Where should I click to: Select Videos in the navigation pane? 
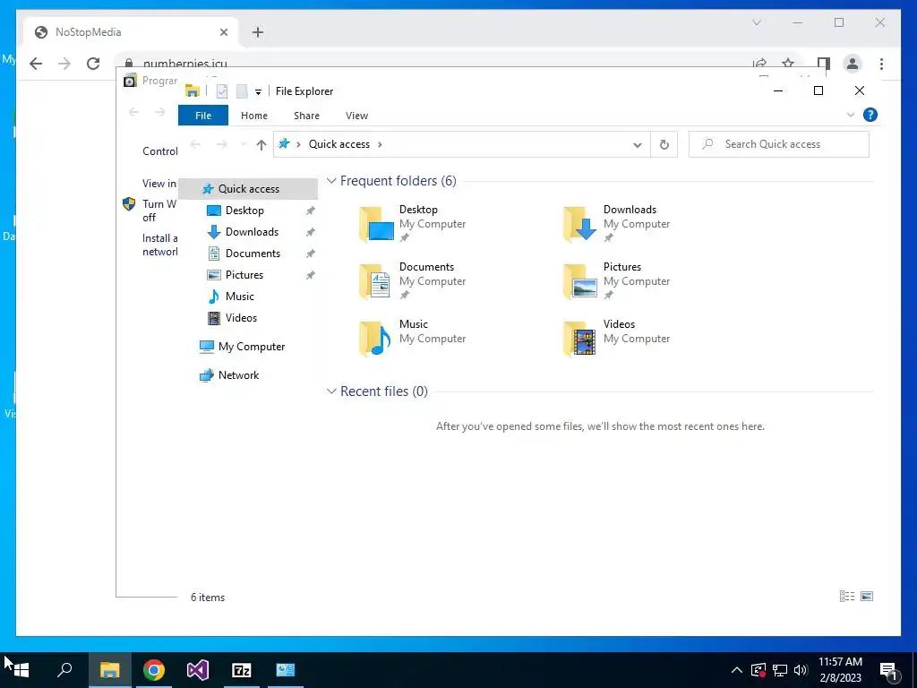point(241,318)
